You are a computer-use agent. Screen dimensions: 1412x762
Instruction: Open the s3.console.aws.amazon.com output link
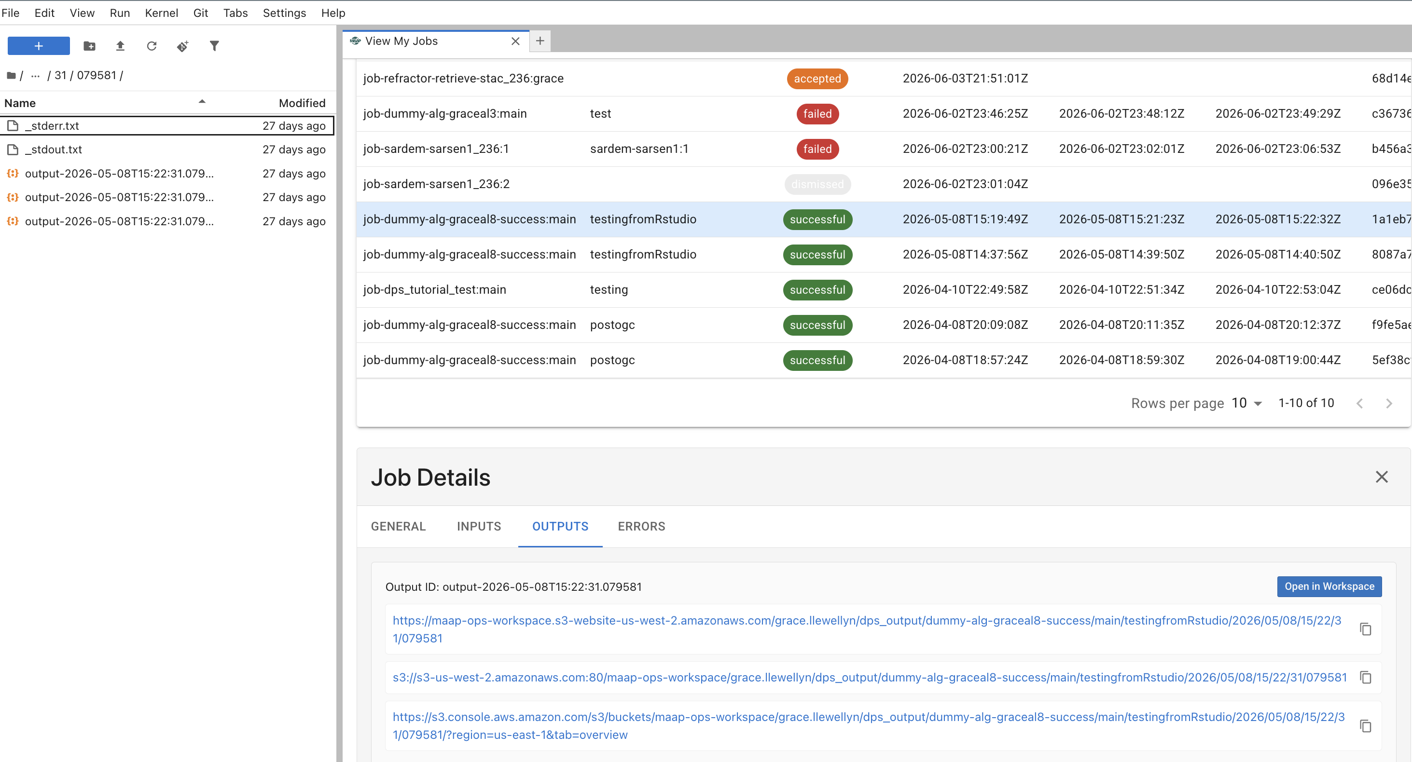point(868,725)
